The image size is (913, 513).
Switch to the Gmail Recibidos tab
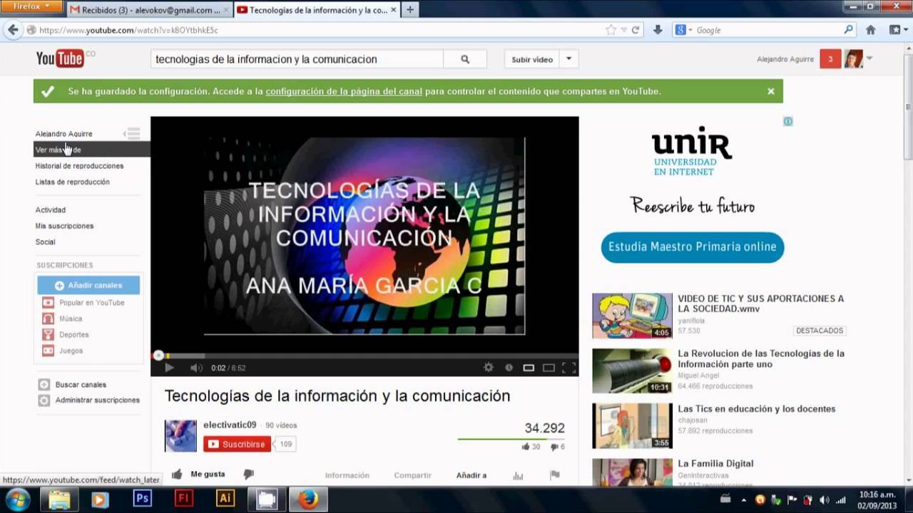pyautogui.click(x=149, y=10)
